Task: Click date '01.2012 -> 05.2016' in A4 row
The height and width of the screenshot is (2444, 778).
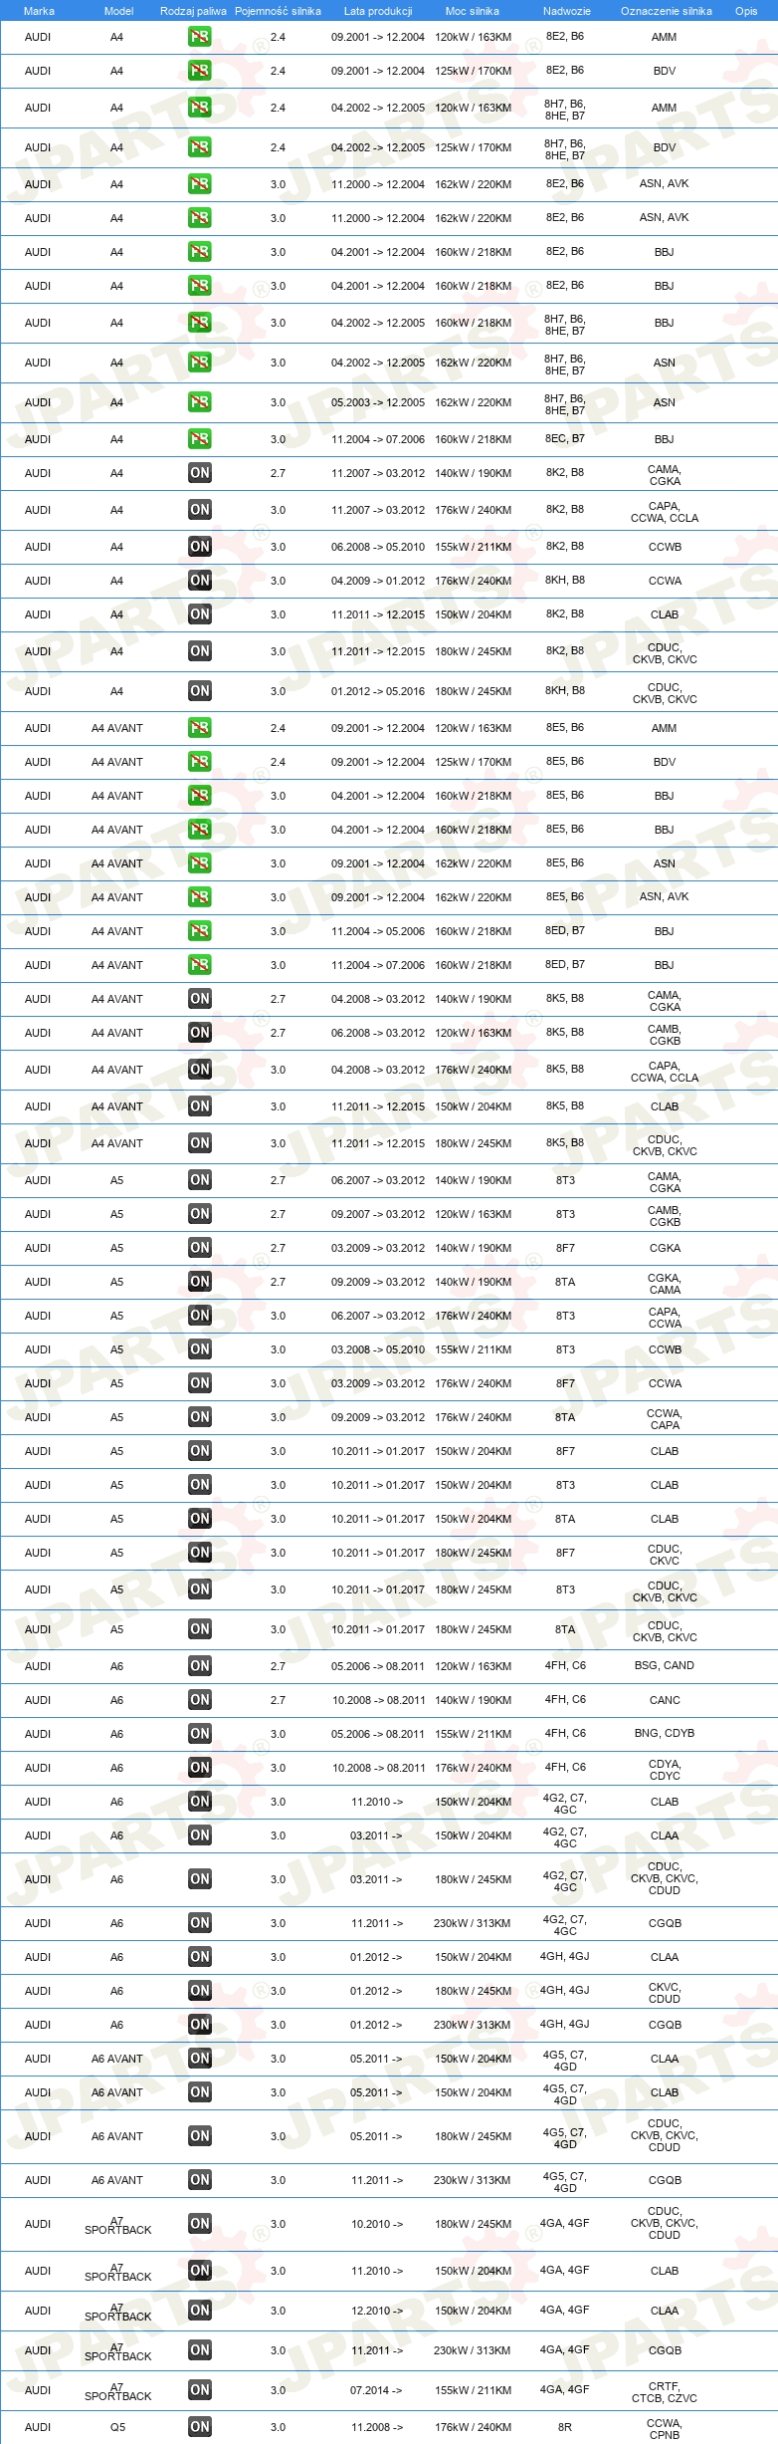Action: pyautogui.click(x=378, y=691)
